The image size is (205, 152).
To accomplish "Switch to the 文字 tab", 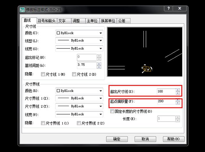I will 64,21.
